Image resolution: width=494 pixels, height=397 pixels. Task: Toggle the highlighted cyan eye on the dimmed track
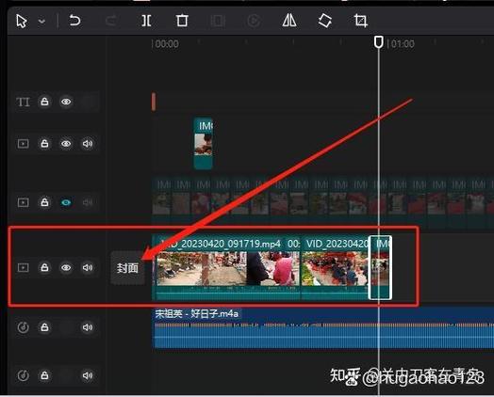click(x=66, y=202)
